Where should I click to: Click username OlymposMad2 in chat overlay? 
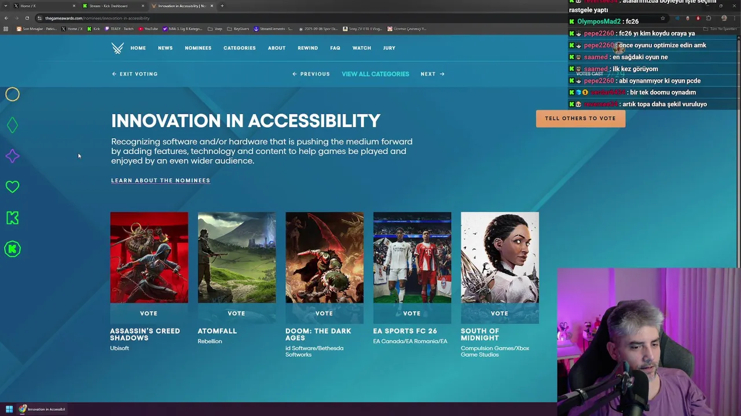coord(599,21)
